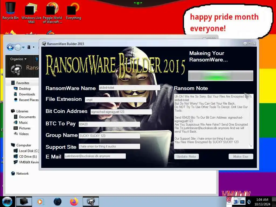Click the green build progress bar
The image size is (276, 207).
pos(221,76)
